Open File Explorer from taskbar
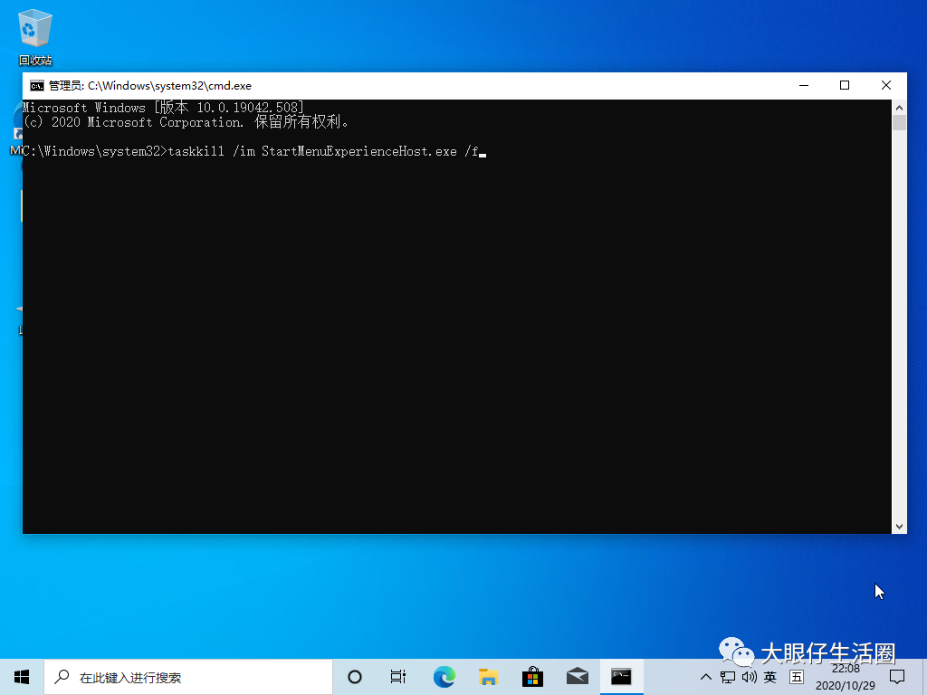The height and width of the screenshot is (695, 927). 488,677
